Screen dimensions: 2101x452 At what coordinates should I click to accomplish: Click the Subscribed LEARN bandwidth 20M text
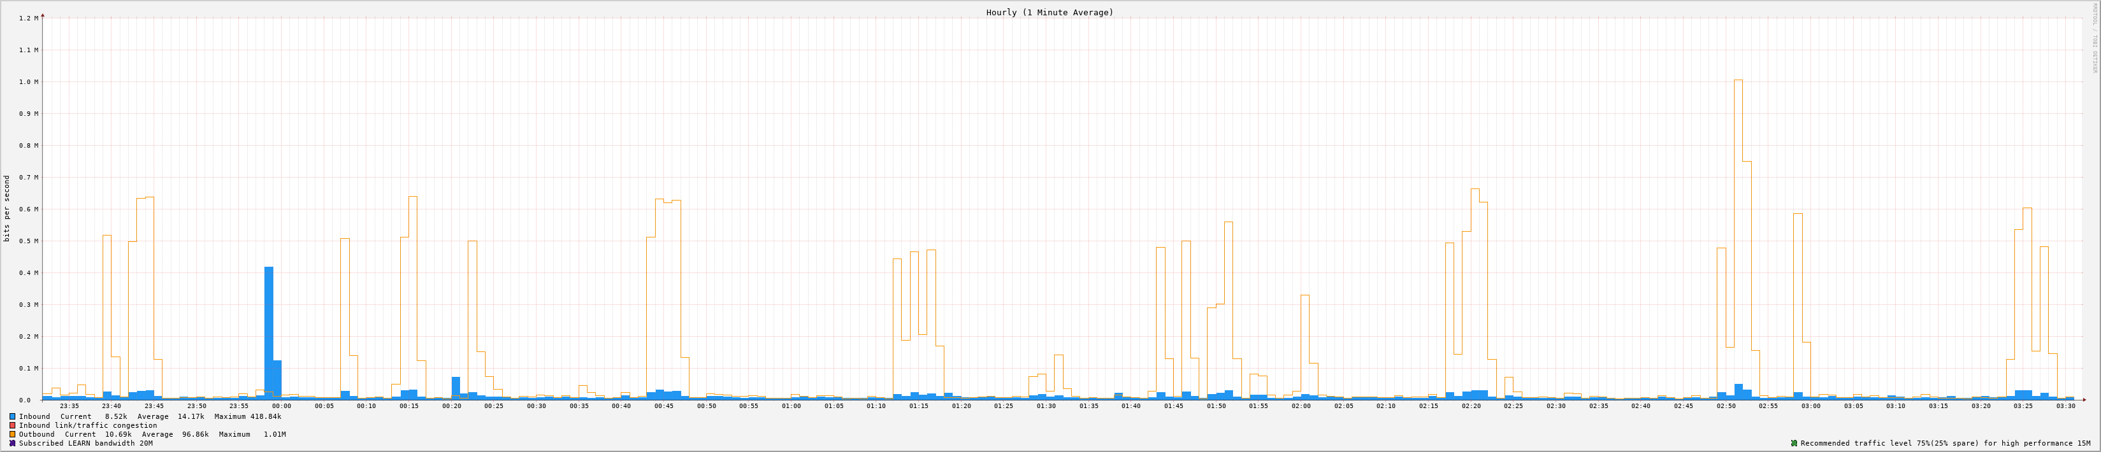point(85,443)
